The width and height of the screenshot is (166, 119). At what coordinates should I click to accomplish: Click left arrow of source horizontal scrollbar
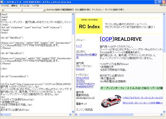(x=2, y=114)
